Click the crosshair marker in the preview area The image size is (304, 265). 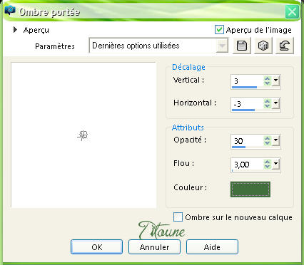click(83, 135)
